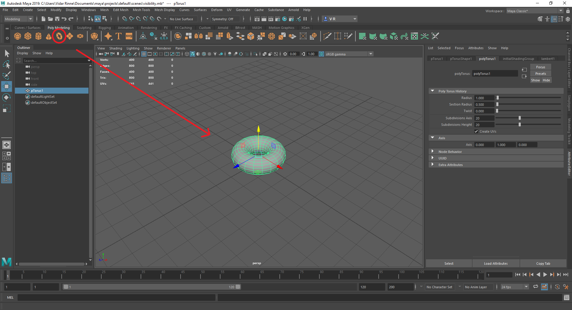Open the Mesh Tools menu
The height and width of the screenshot is (310, 572).
141,10
